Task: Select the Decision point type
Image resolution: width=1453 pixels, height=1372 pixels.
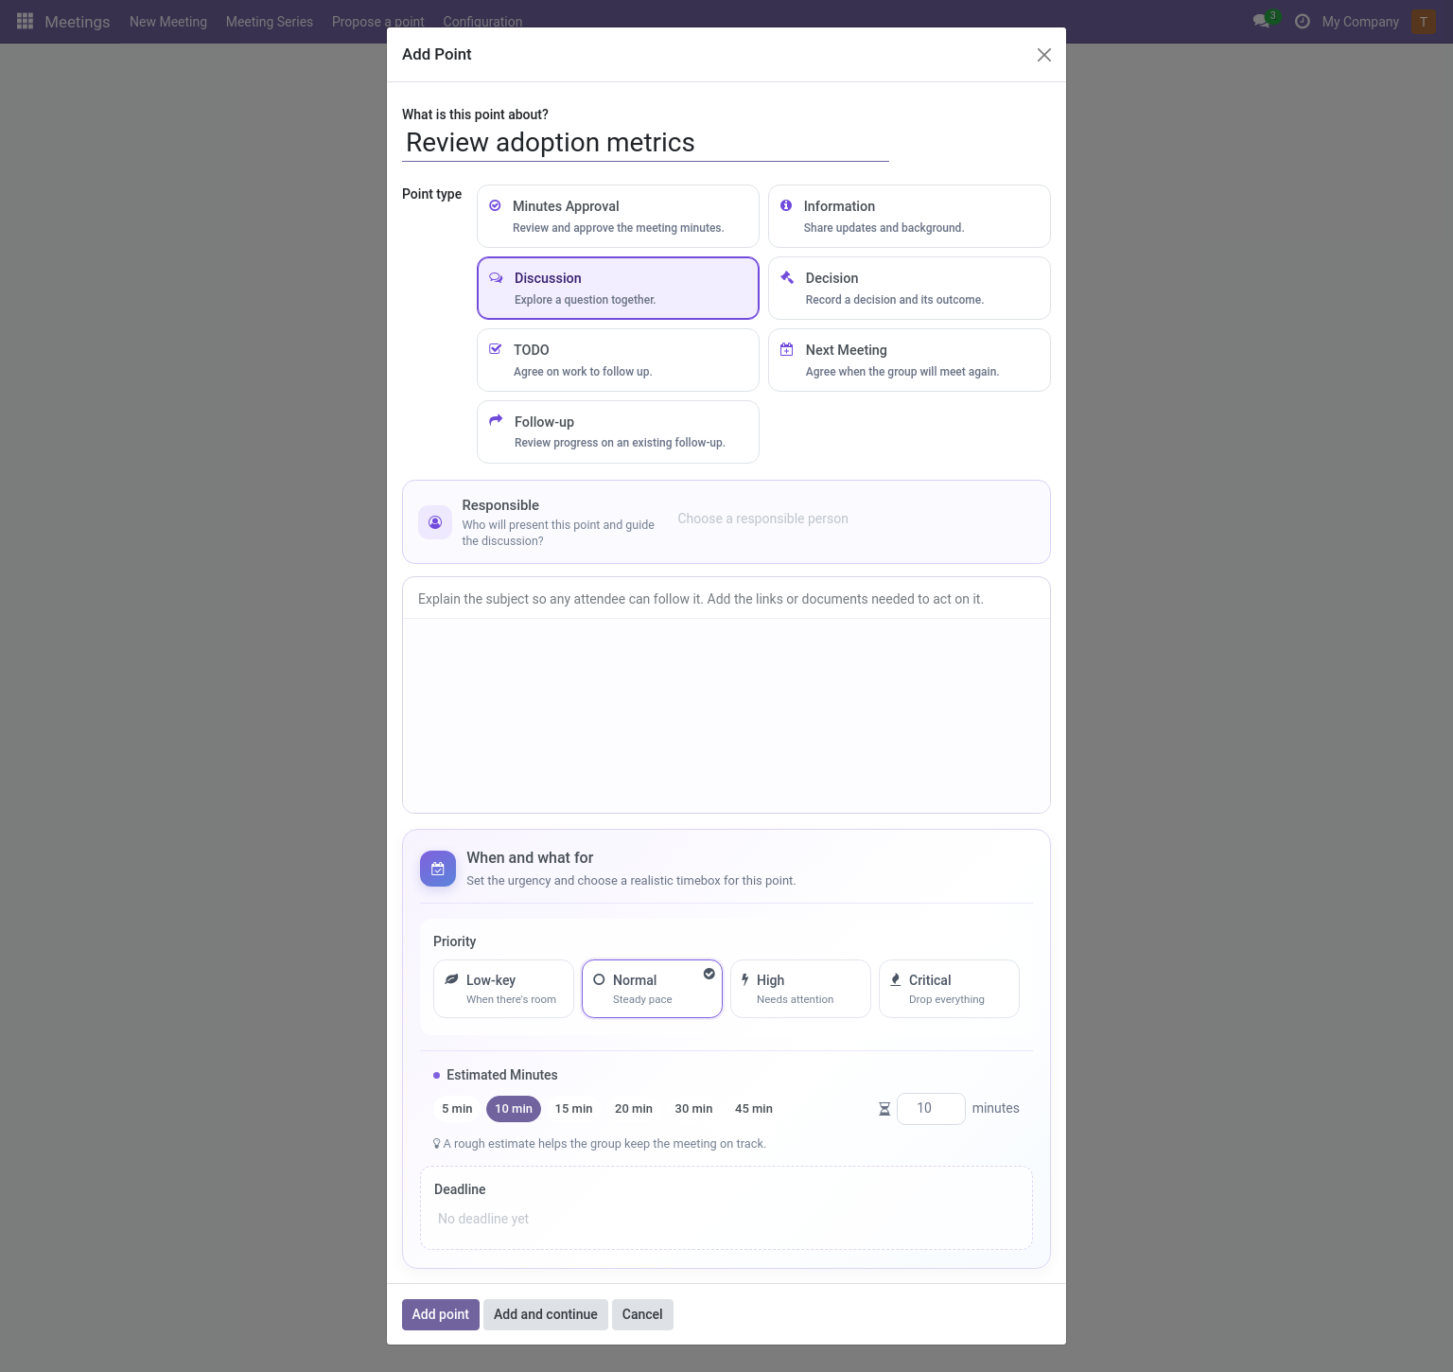Action: click(909, 288)
